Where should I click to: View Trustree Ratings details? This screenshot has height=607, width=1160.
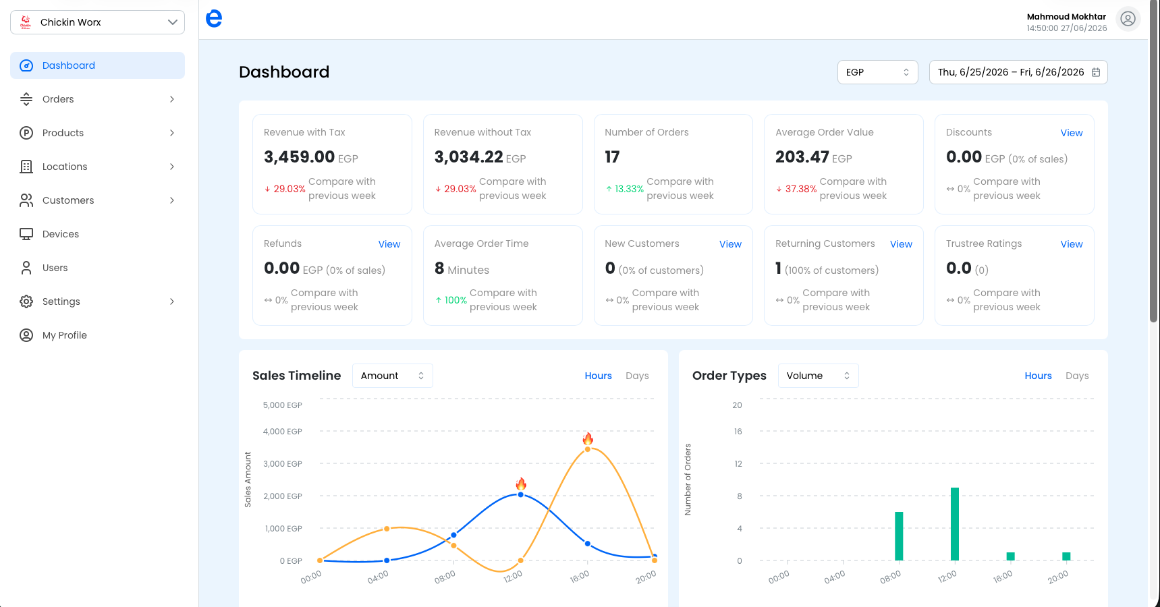tap(1072, 244)
